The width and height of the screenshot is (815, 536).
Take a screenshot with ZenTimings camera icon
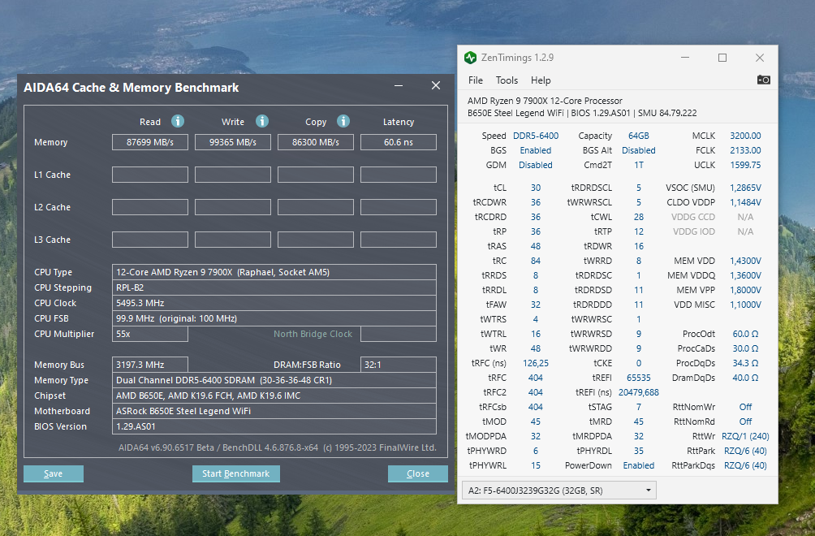pyautogui.click(x=764, y=80)
